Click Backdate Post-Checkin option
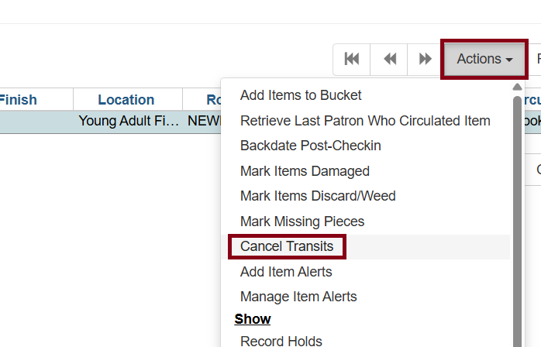The height and width of the screenshot is (347, 541). click(x=310, y=146)
